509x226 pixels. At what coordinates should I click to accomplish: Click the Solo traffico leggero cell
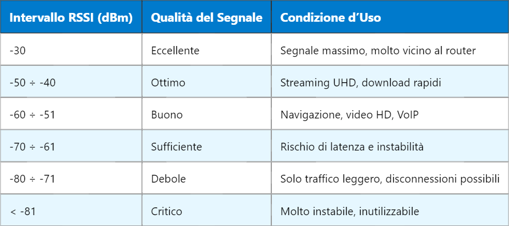[390, 179]
